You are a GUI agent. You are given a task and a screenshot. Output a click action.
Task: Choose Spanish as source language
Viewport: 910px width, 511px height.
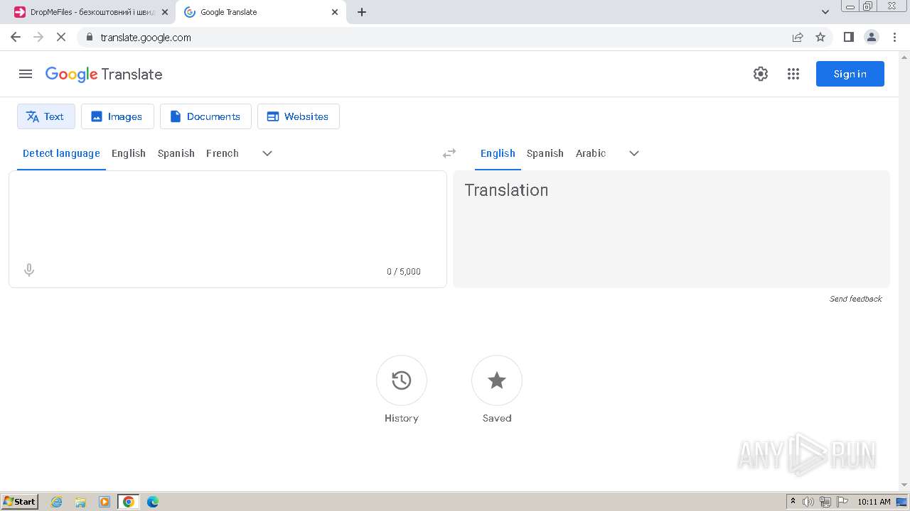tap(176, 153)
